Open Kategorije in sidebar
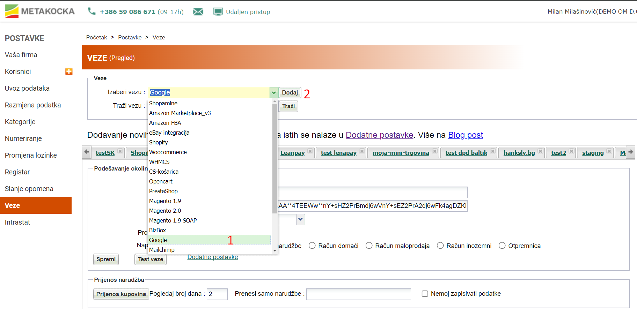Image resolution: width=637 pixels, height=309 pixels. click(x=20, y=122)
